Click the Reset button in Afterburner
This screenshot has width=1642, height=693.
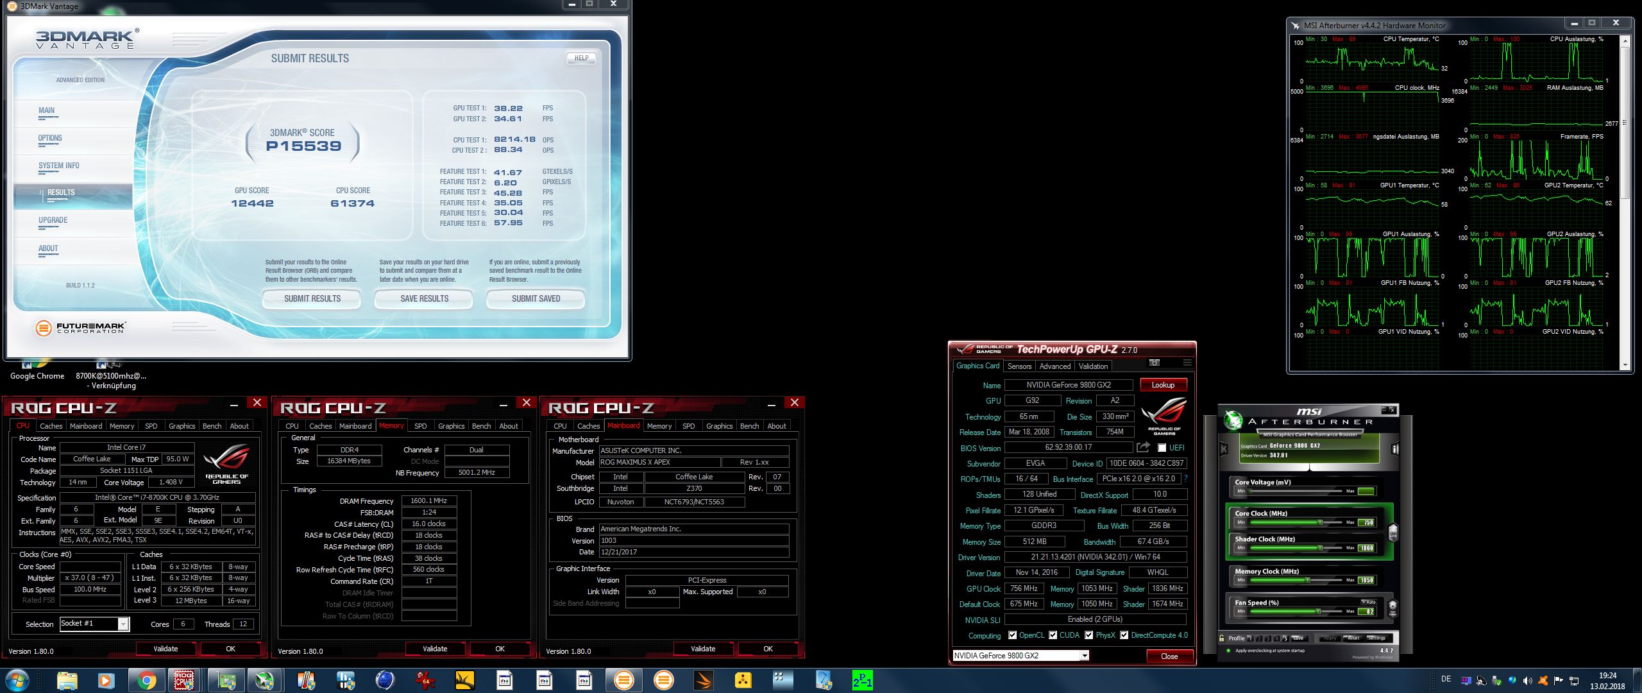[x=1353, y=638]
